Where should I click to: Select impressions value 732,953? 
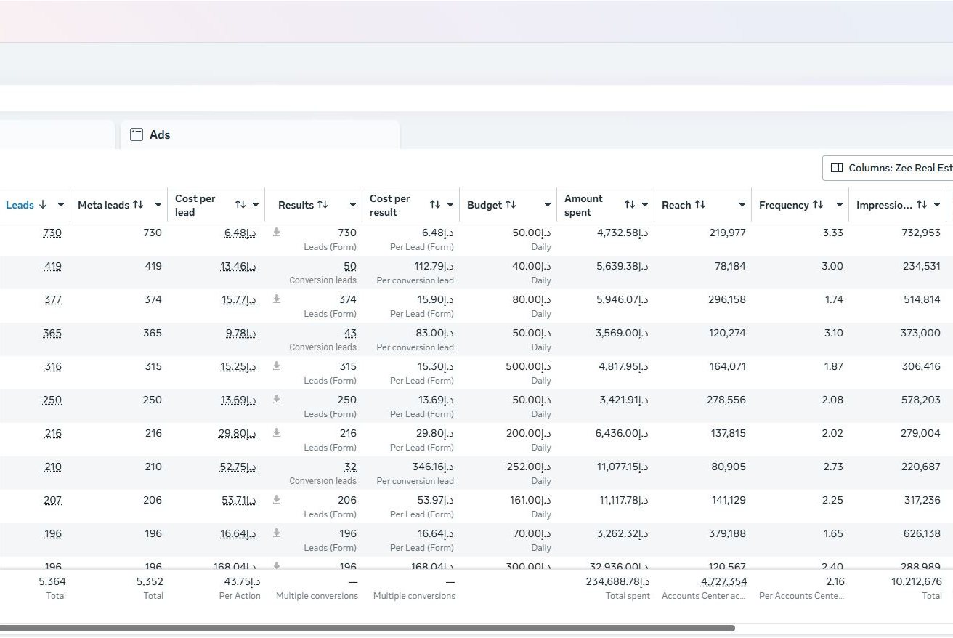[922, 233]
